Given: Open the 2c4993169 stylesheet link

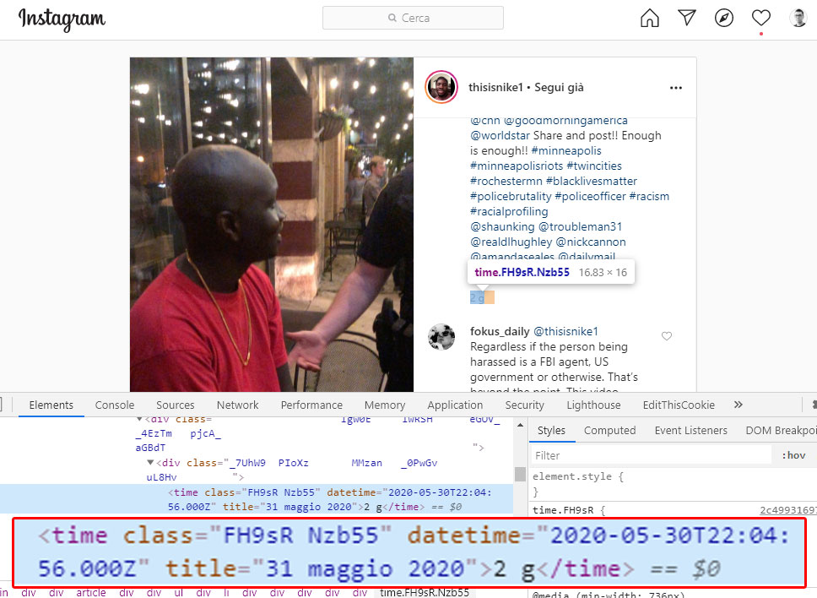Looking at the screenshot, I should [787, 510].
